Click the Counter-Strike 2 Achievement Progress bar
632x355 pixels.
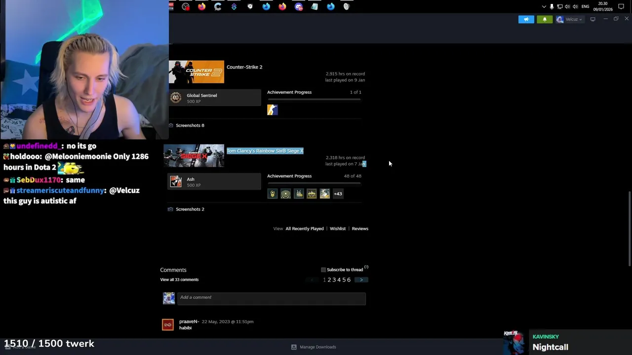(x=314, y=100)
